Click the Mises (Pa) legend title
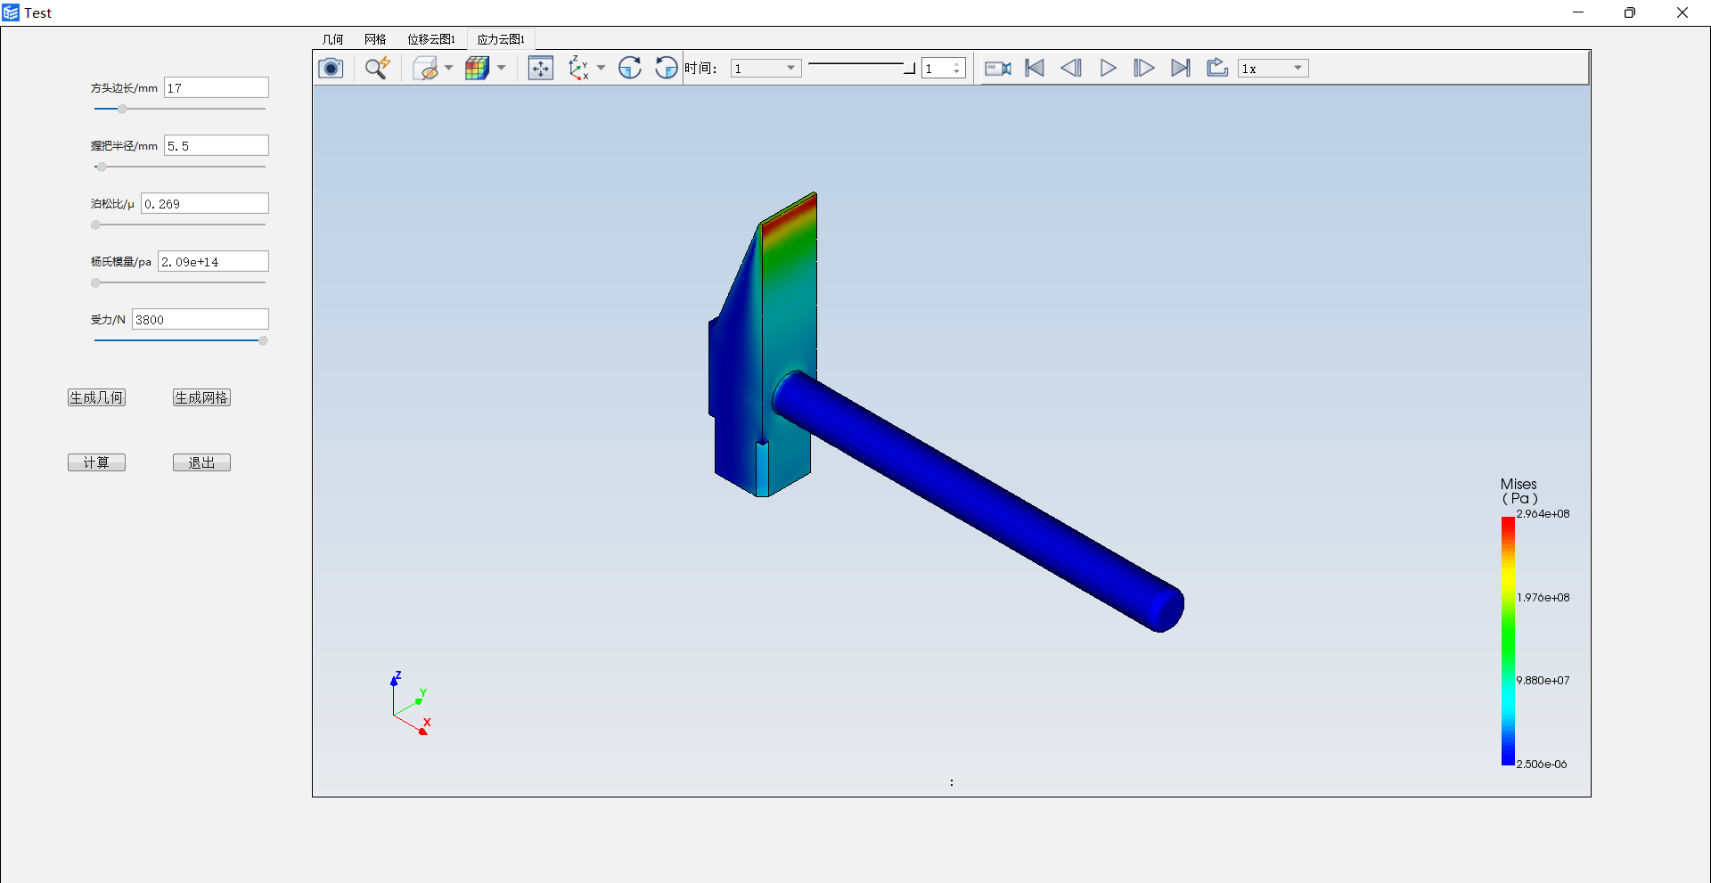The image size is (1711, 883). tap(1519, 491)
